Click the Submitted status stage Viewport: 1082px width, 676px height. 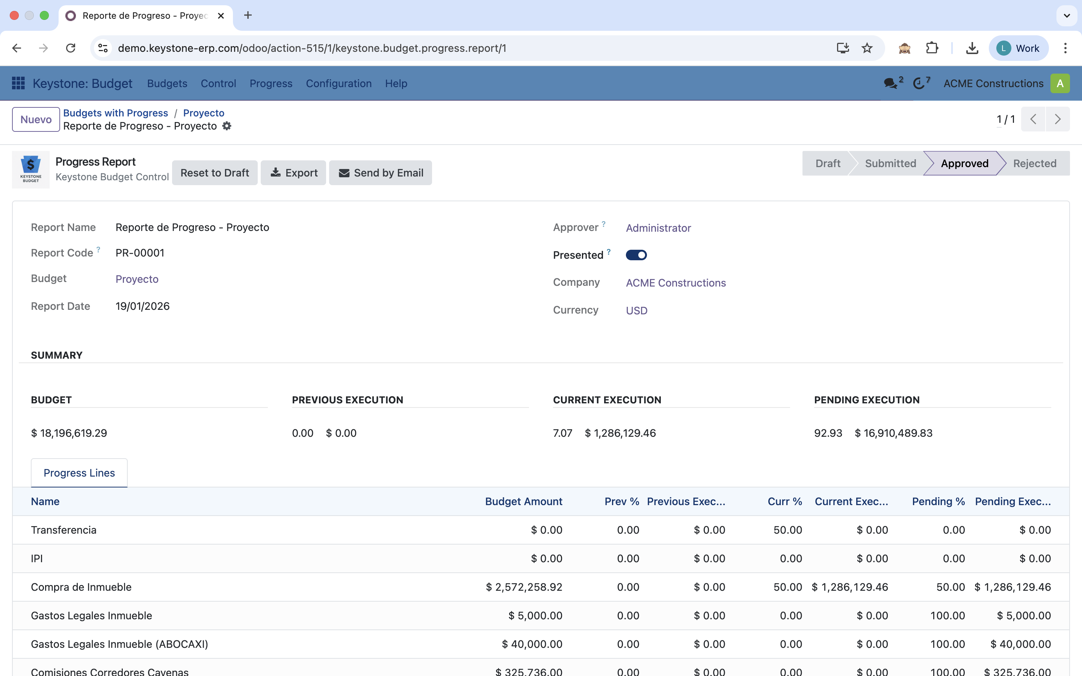click(x=890, y=163)
